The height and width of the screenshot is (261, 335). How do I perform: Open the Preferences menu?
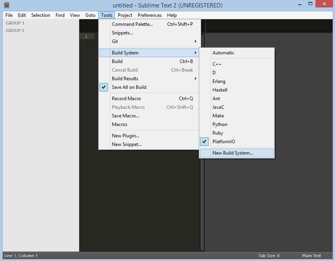(x=149, y=15)
